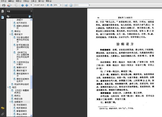
Task: Select the 刘长春治瘴疟寒热往来经验方 bookmark
Action: click(x=23, y=40)
